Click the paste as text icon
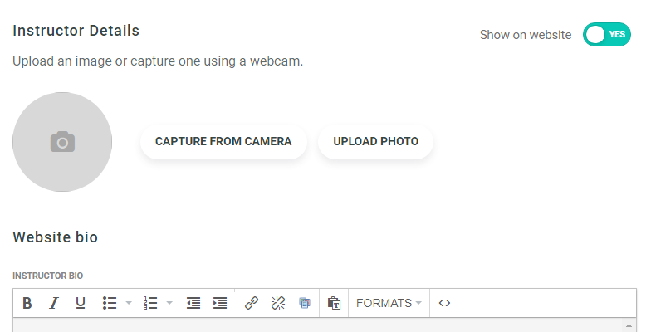 click(334, 303)
